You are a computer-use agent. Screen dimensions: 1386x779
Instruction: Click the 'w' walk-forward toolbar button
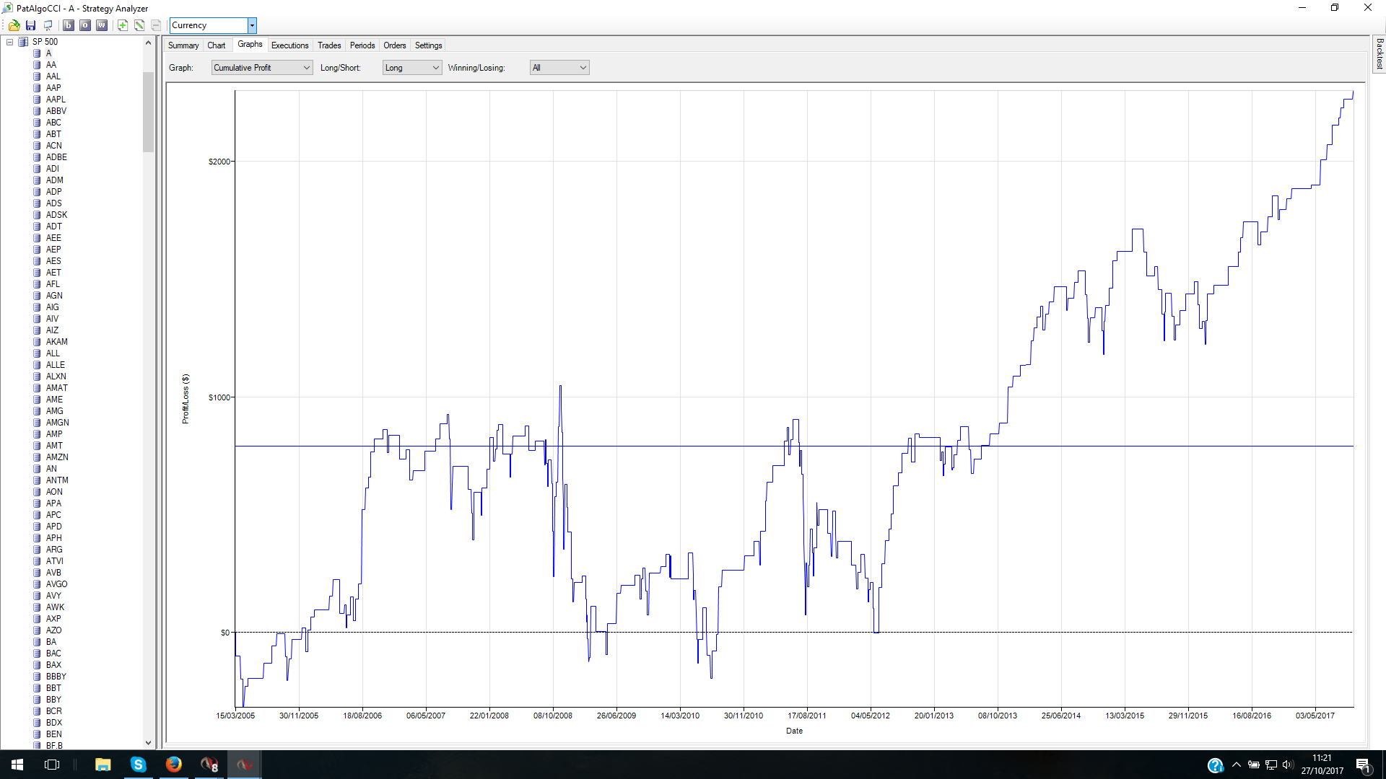[102, 25]
